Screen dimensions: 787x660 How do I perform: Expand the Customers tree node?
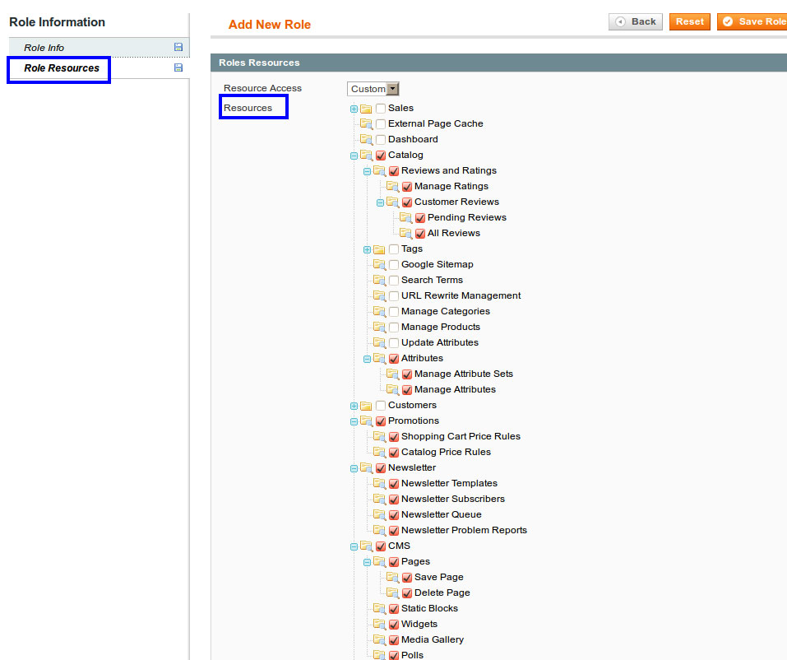pyautogui.click(x=354, y=406)
